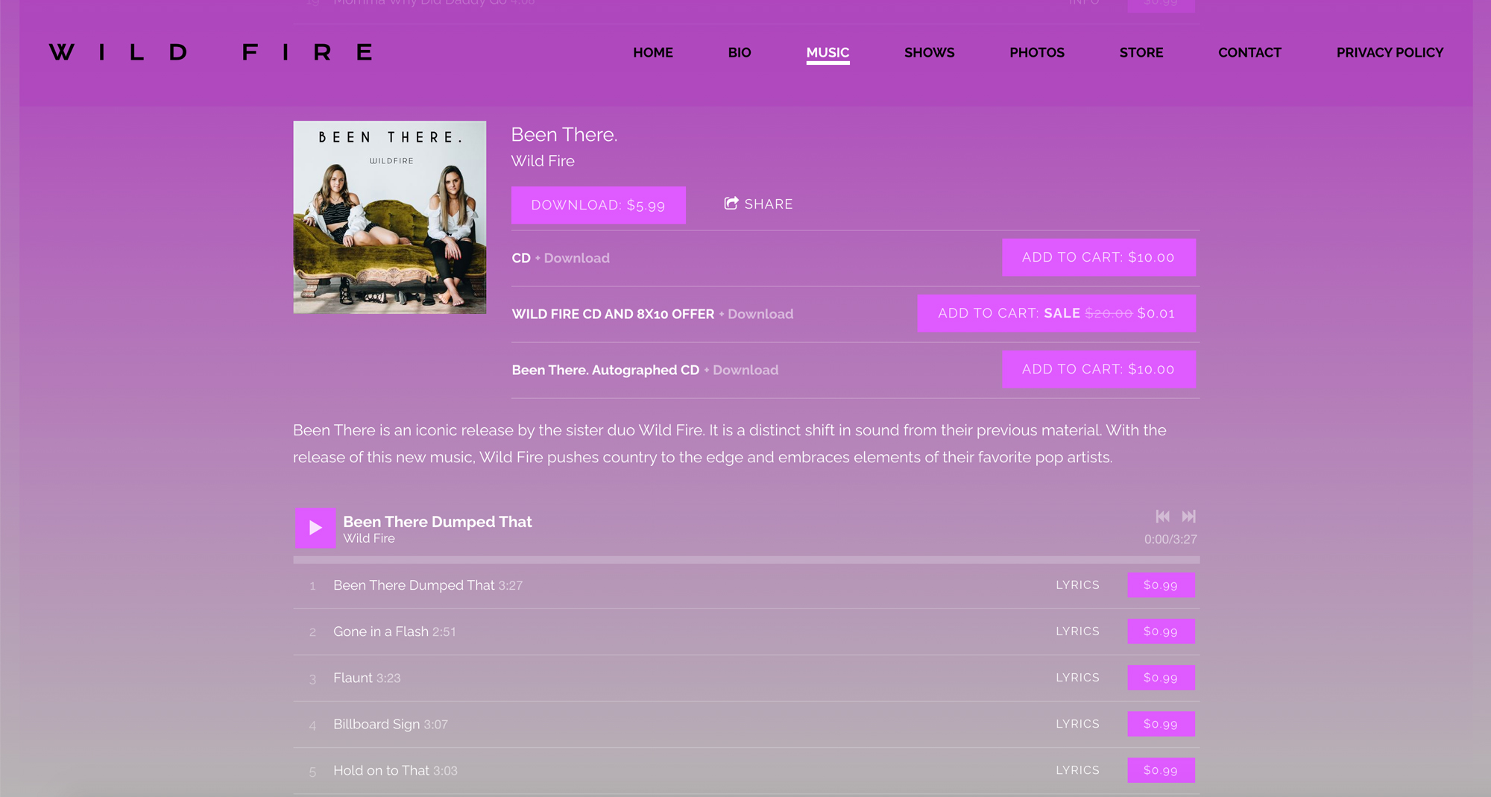Click the Wild Fire artist name under album title
1491x797 pixels.
(543, 161)
